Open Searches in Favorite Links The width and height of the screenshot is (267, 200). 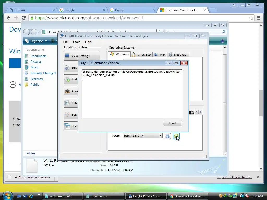(37, 79)
